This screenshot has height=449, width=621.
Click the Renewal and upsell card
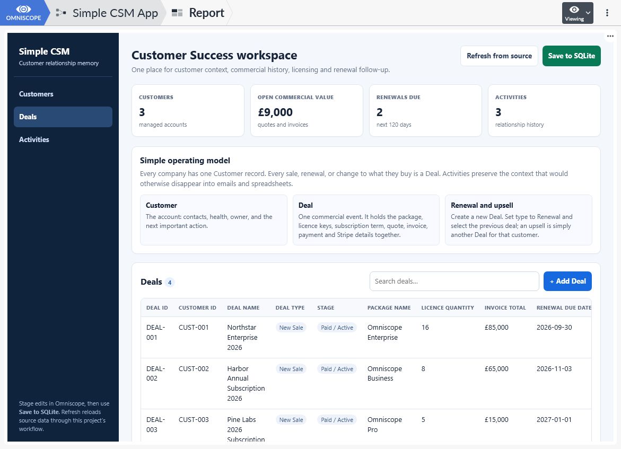[x=519, y=220]
